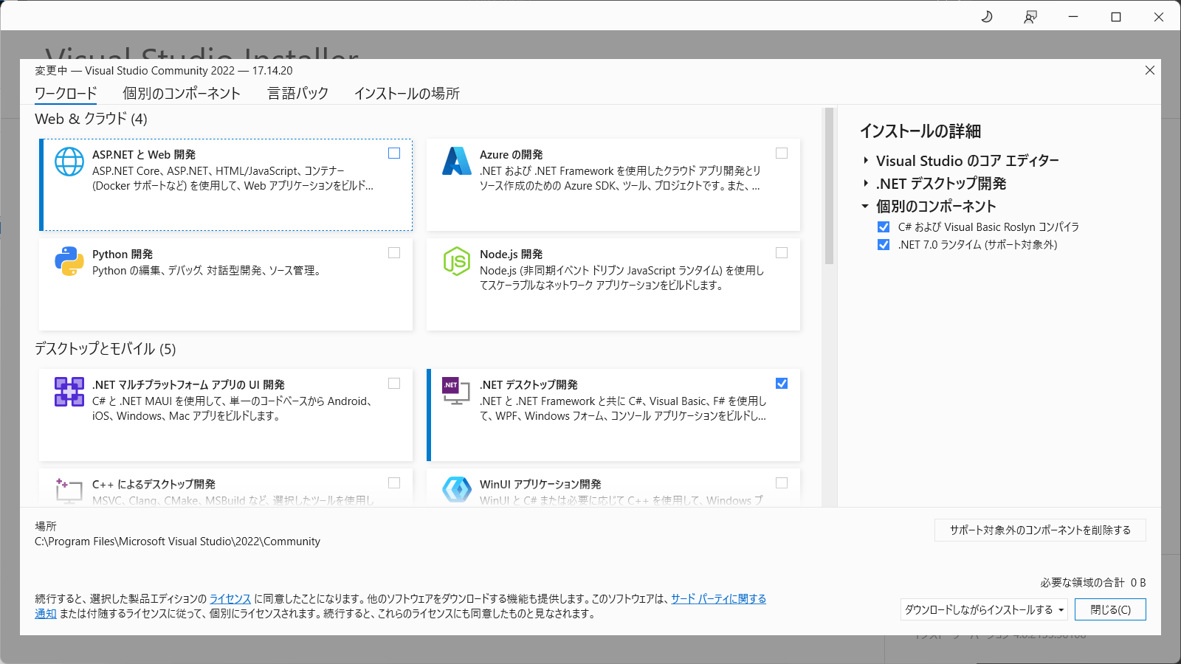Click the WinUI application development icon
1181x664 pixels.
(x=456, y=490)
